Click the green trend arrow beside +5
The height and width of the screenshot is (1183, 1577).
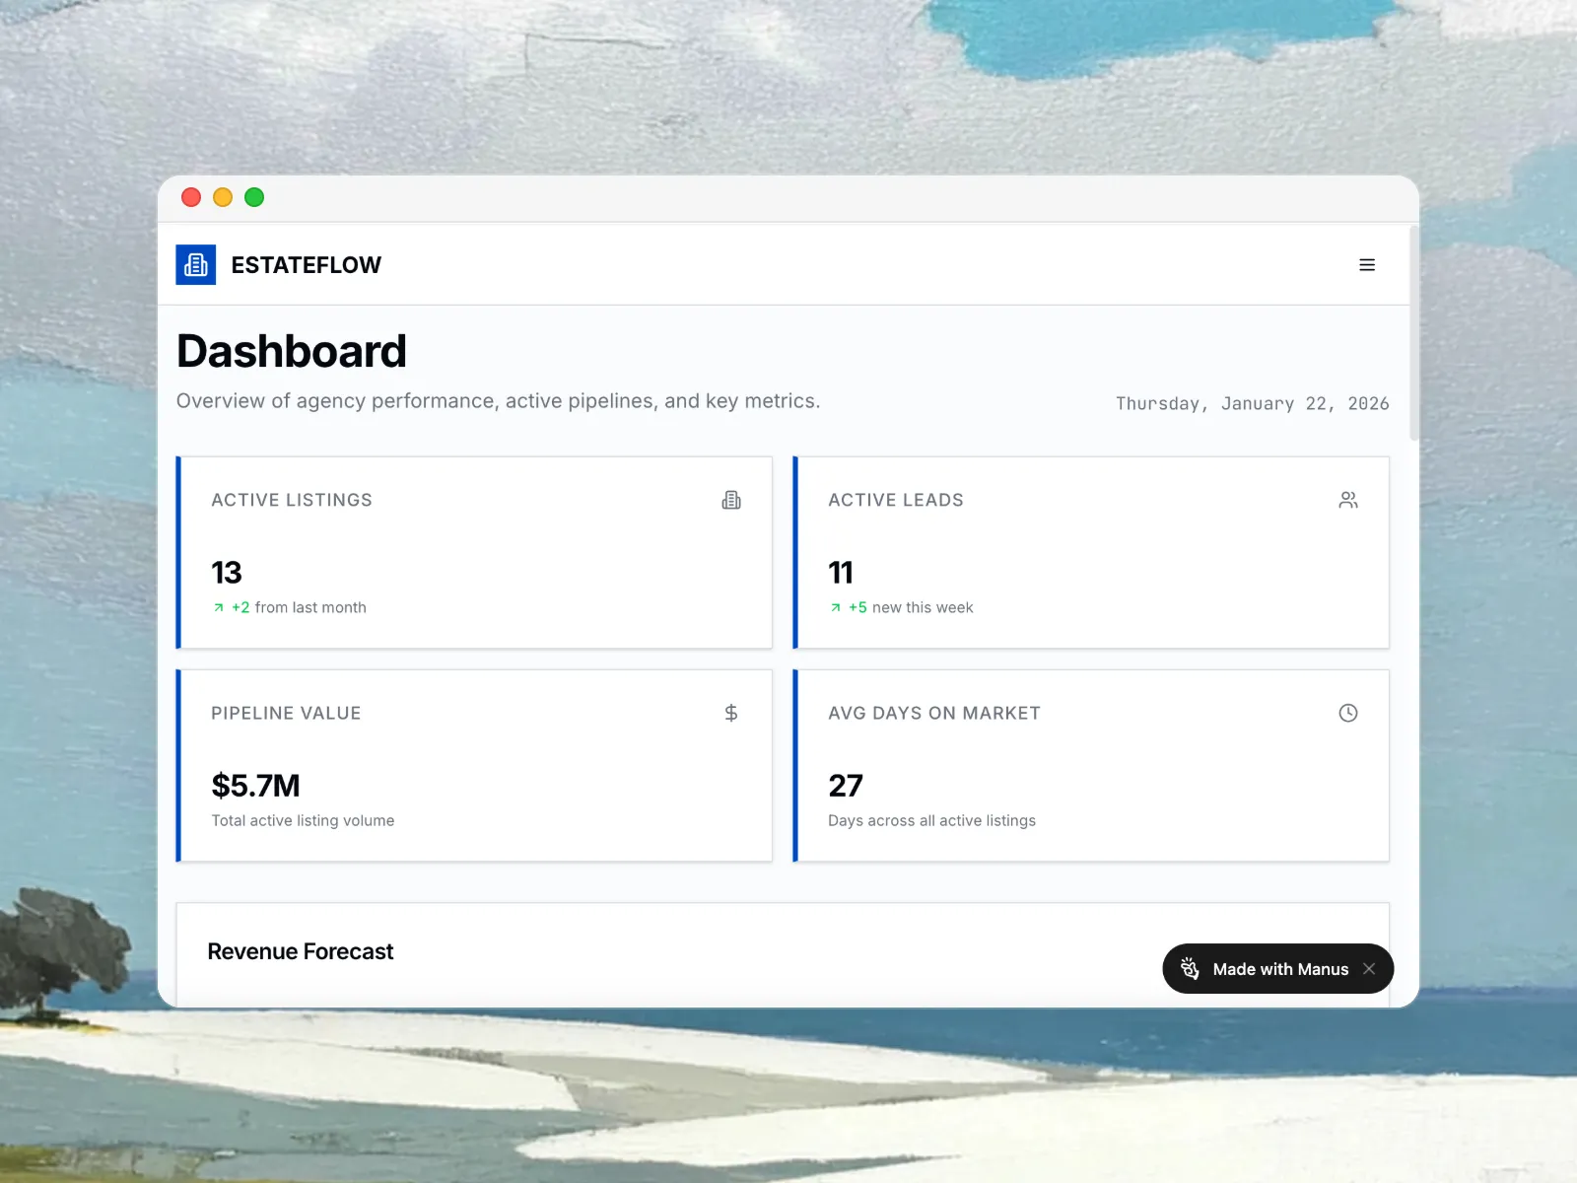tap(836, 607)
